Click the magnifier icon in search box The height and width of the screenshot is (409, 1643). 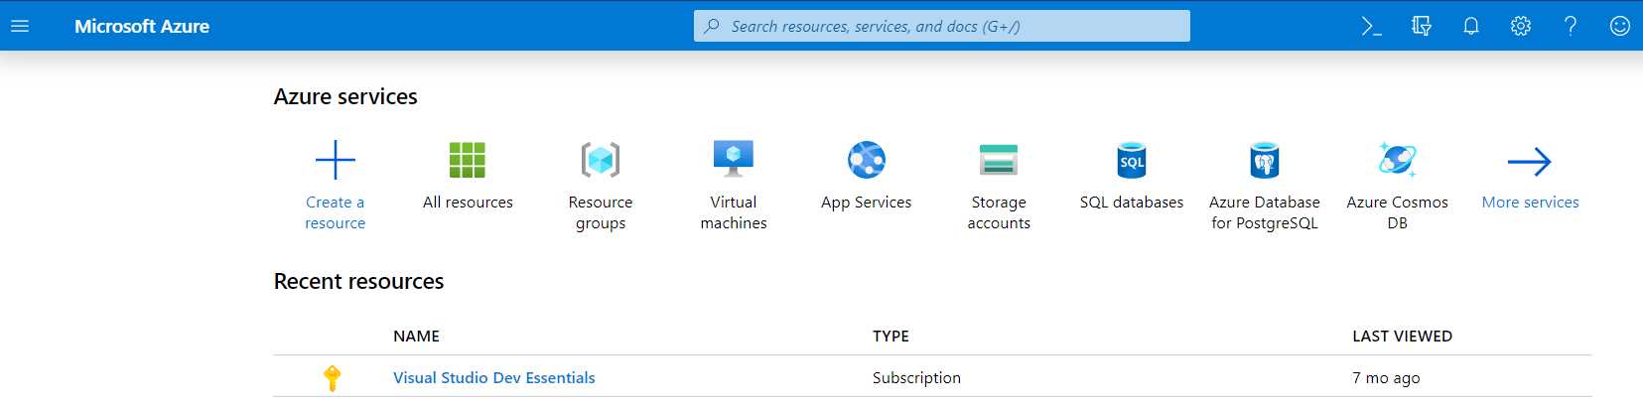tap(712, 26)
